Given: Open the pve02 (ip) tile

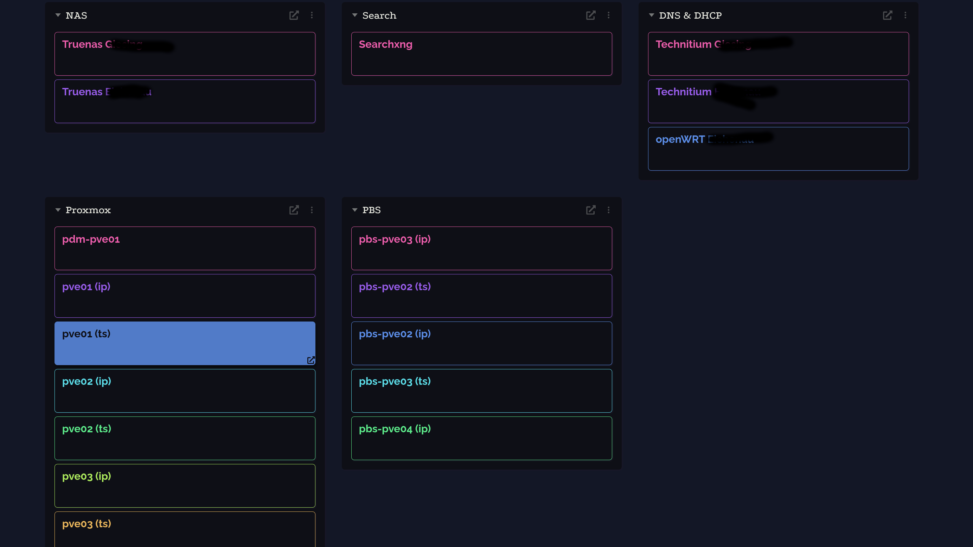Looking at the screenshot, I should (x=185, y=391).
